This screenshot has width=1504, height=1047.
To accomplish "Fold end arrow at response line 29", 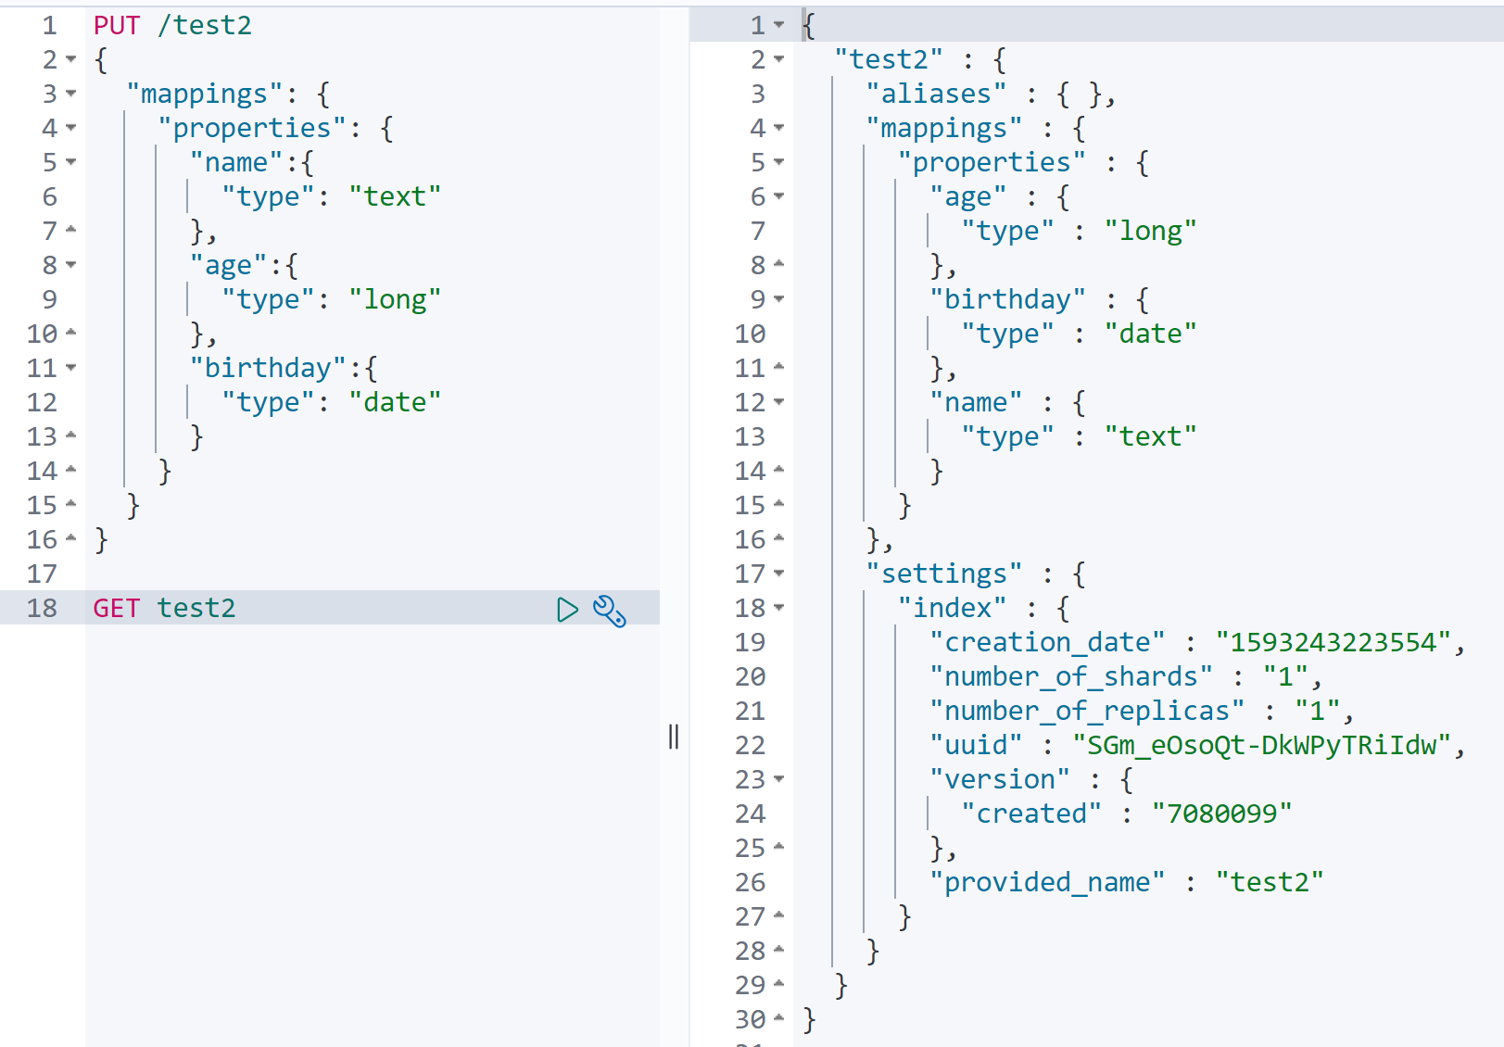I will (779, 984).
